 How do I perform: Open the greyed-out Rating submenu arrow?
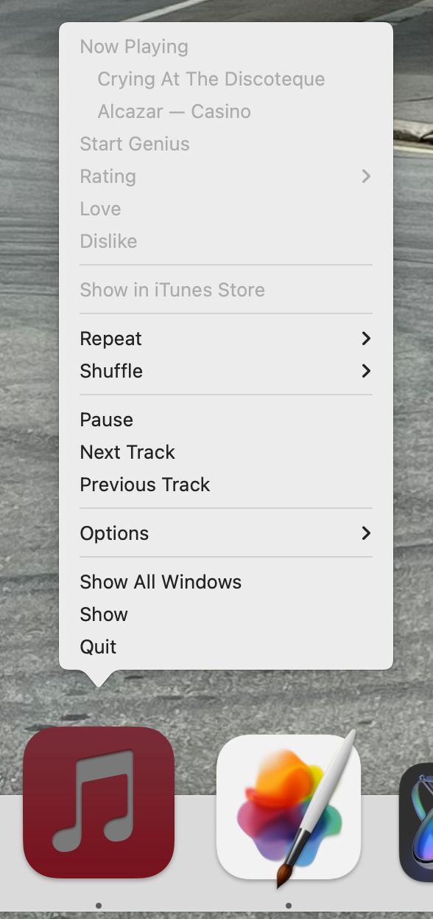[366, 176]
